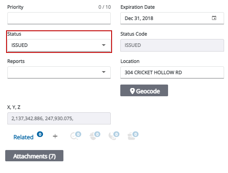The width and height of the screenshot is (228, 173).
Task: Click the Priority label
Action: 15,7
